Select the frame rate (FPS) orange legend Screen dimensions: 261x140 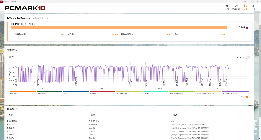click(x=23, y=93)
